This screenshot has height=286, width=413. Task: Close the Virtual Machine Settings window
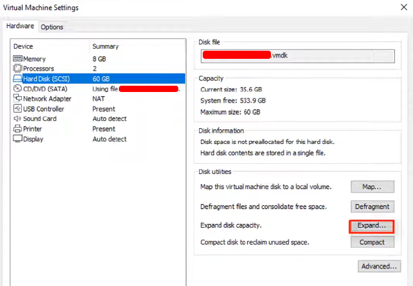[402, 8]
